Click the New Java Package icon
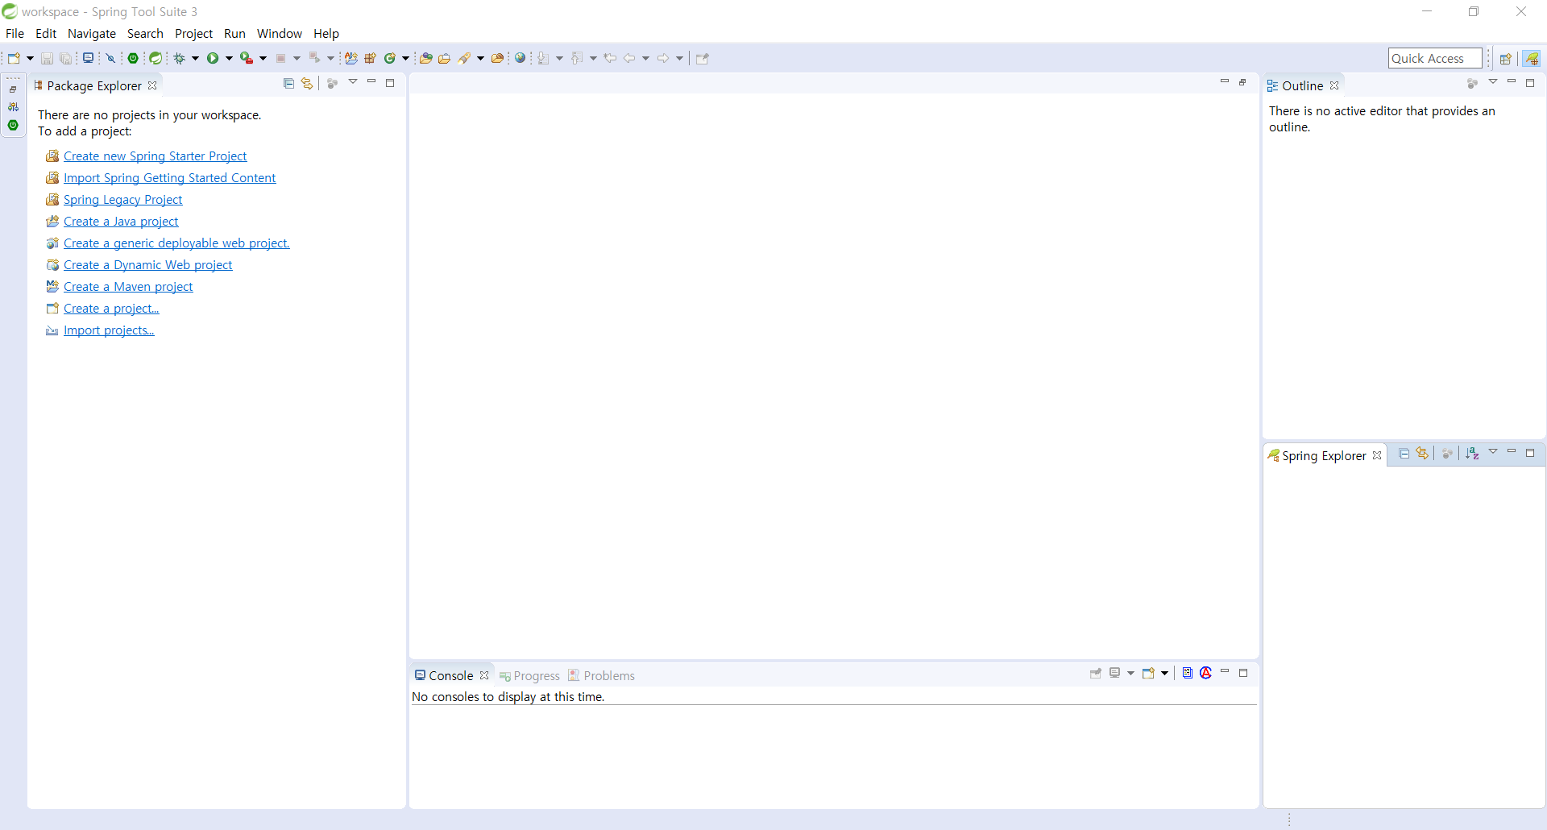The height and width of the screenshot is (830, 1547). coord(370,58)
